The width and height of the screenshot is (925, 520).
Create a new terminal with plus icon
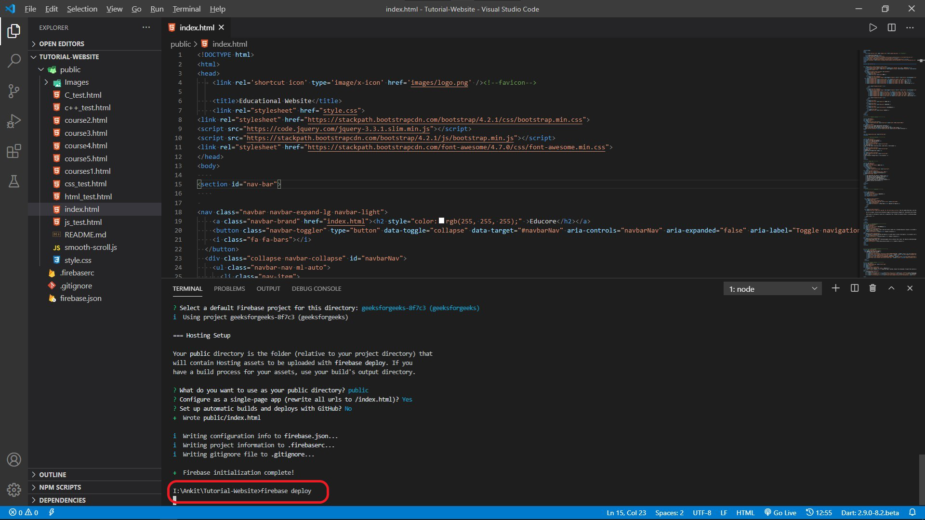pyautogui.click(x=835, y=288)
